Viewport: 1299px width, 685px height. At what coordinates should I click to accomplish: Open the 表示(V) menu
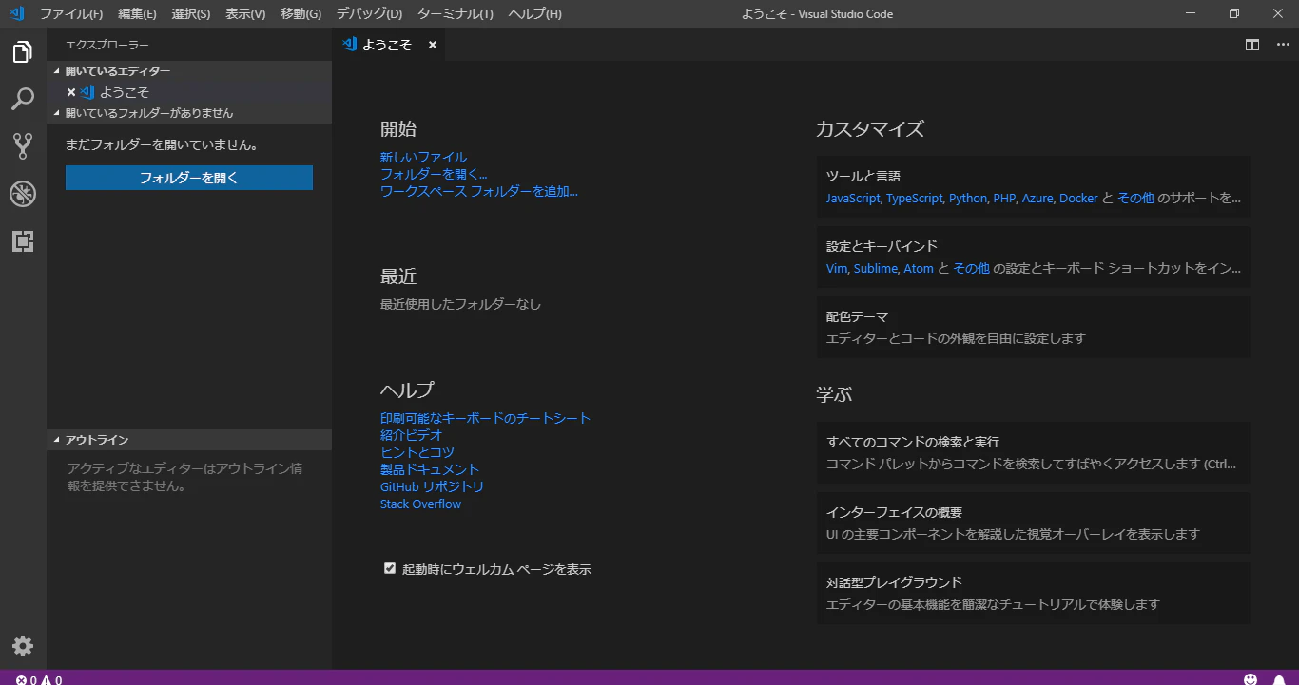[246, 14]
